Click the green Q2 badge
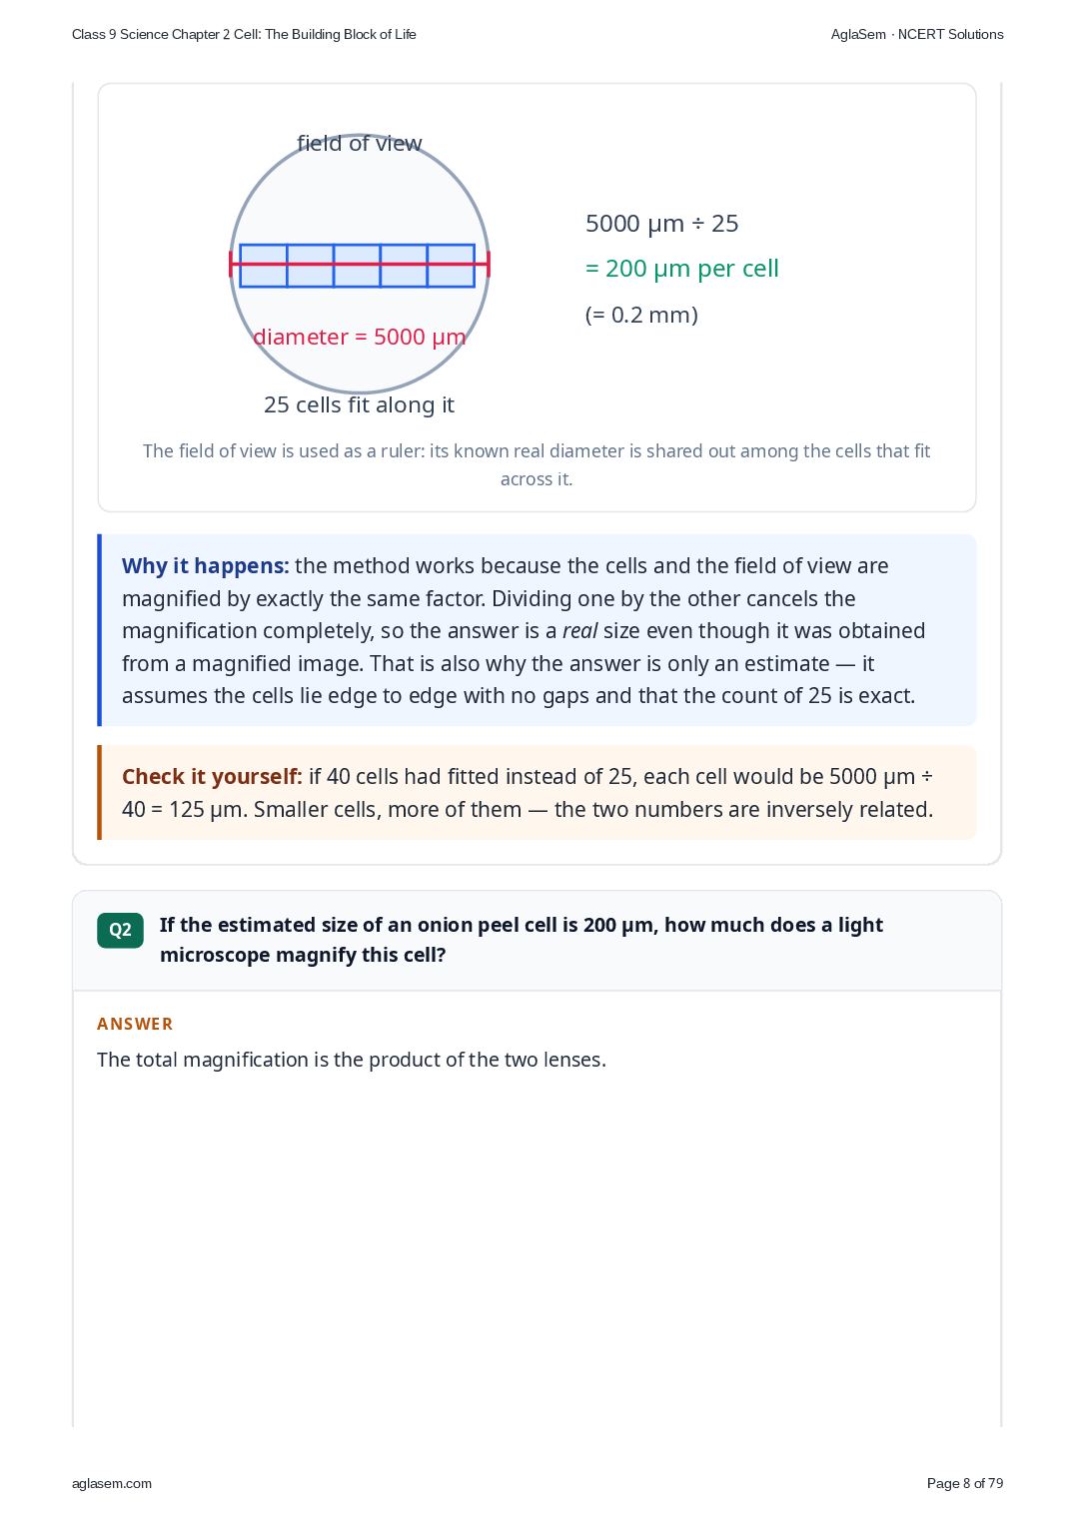This screenshot has height=1520, width=1075. tap(120, 930)
